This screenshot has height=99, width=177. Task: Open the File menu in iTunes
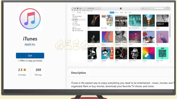[73, 11]
